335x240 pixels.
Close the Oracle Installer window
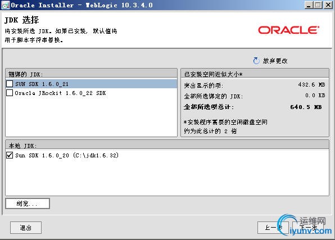[328, 5]
